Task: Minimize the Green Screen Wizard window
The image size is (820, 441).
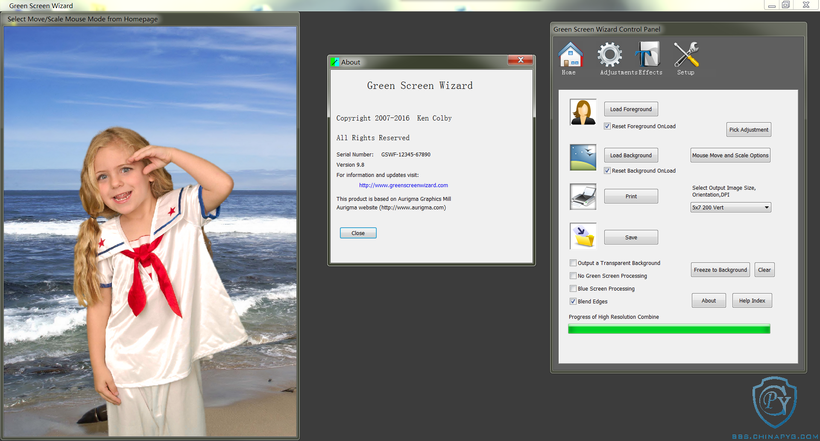Action: tap(772, 5)
